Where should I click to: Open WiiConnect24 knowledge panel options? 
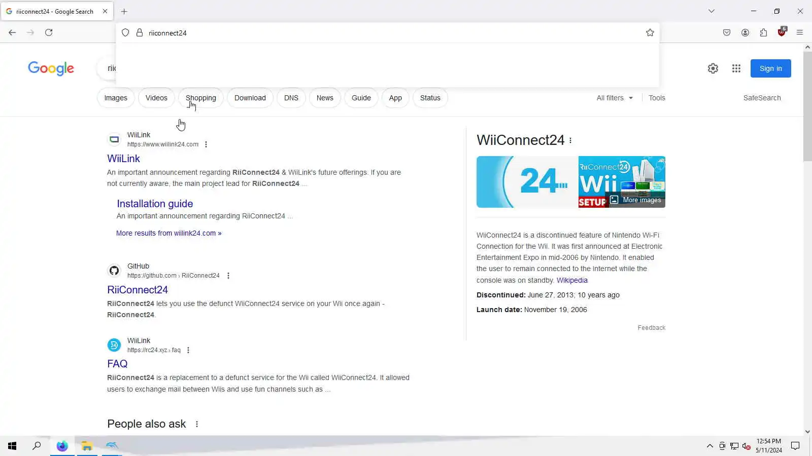pos(570,140)
